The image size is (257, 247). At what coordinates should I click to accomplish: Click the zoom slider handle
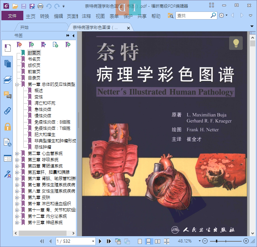pyautogui.click(x=217, y=241)
